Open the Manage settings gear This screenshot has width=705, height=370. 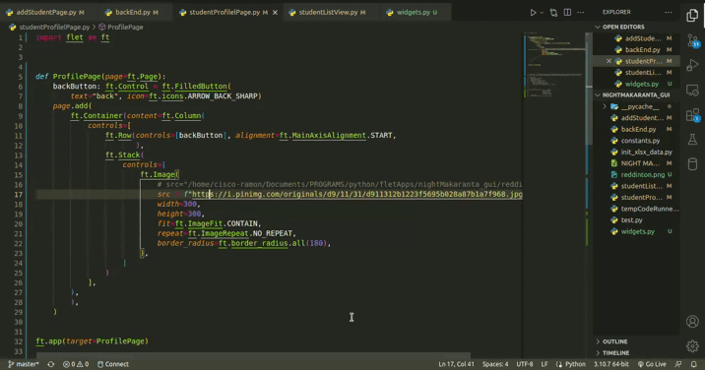click(692, 345)
